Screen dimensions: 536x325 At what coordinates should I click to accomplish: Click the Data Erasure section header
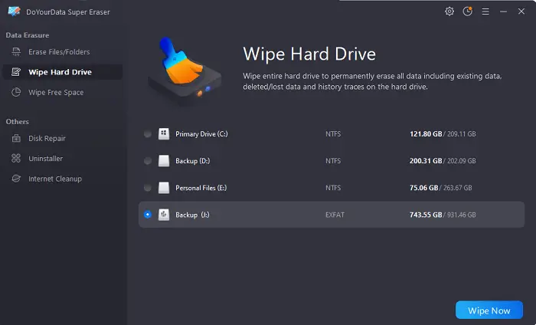[28, 35]
